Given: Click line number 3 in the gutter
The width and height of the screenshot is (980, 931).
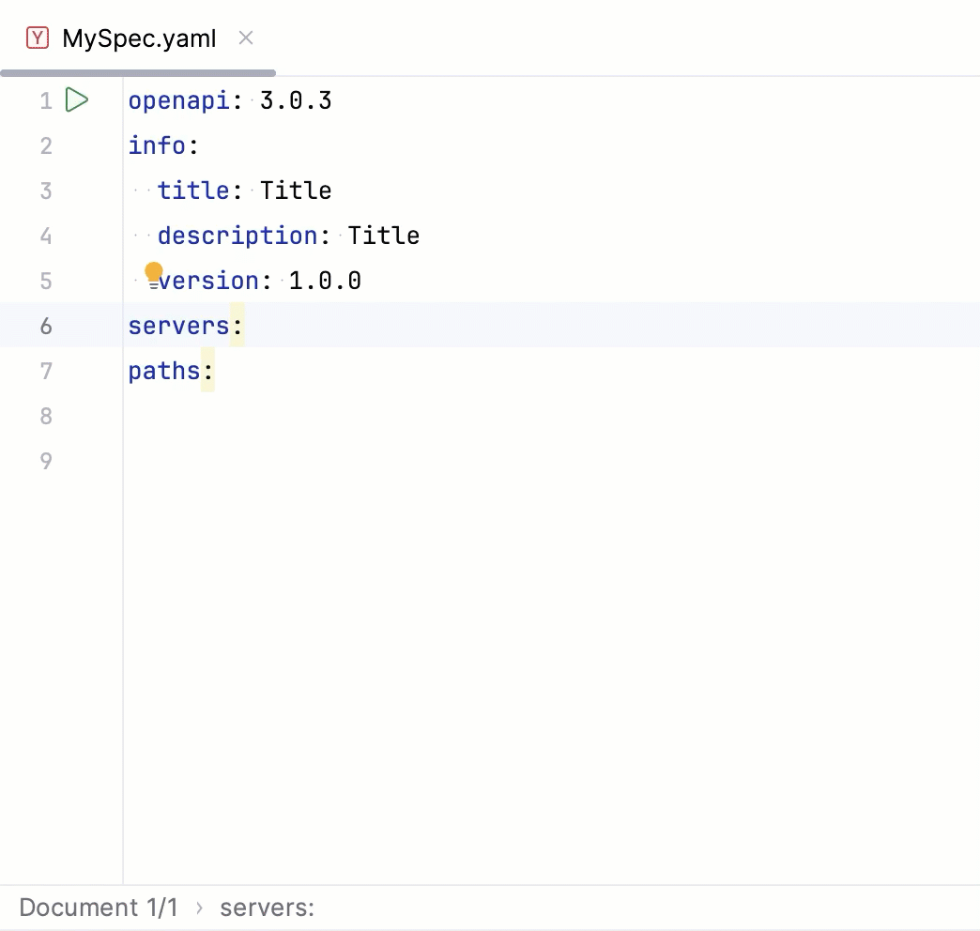Looking at the screenshot, I should click(x=46, y=191).
